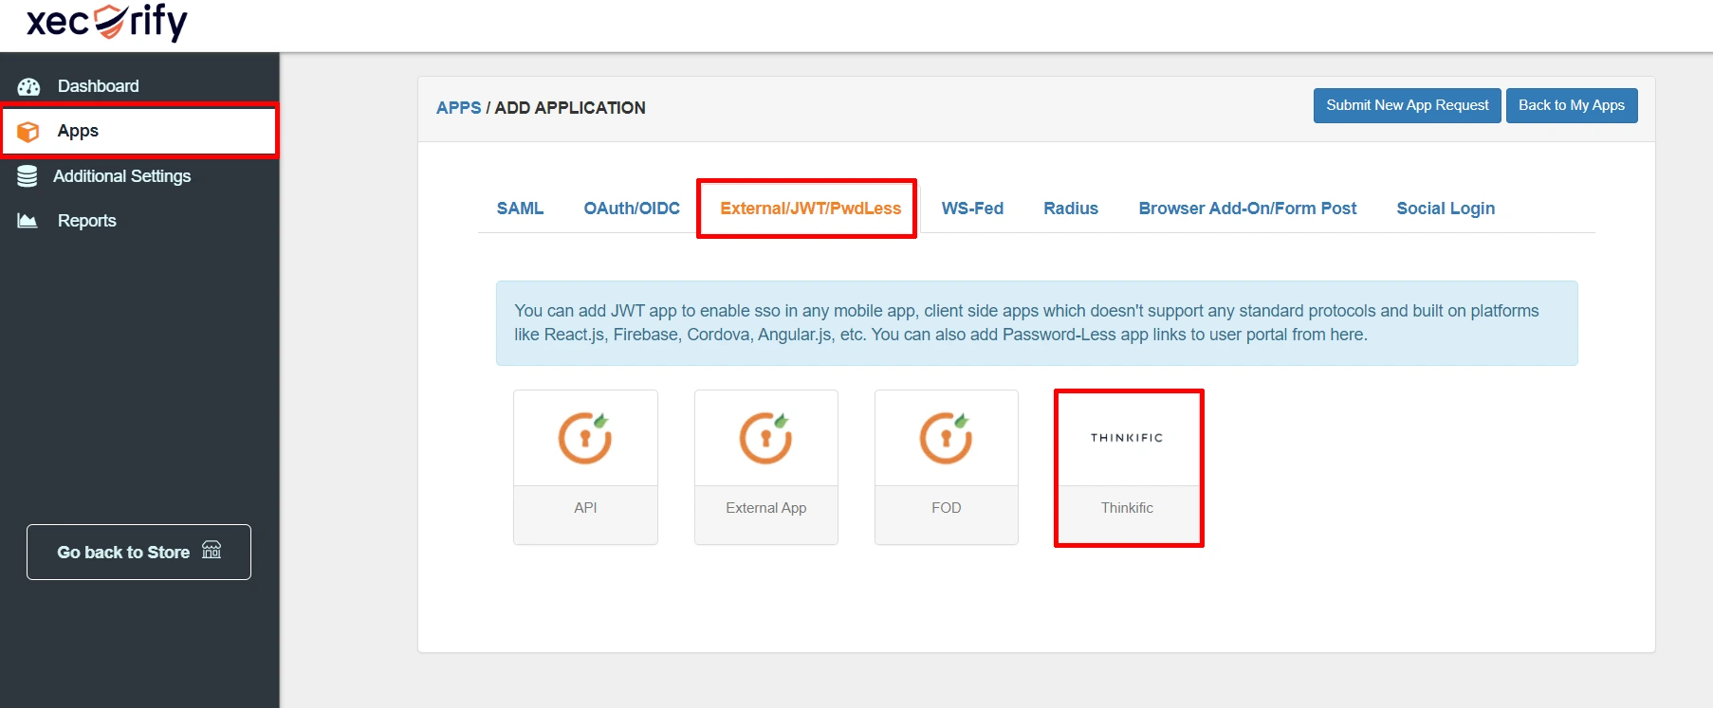Image resolution: width=1713 pixels, height=708 pixels.
Task: Go to the Social Login tab
Action: (1446, 209)
